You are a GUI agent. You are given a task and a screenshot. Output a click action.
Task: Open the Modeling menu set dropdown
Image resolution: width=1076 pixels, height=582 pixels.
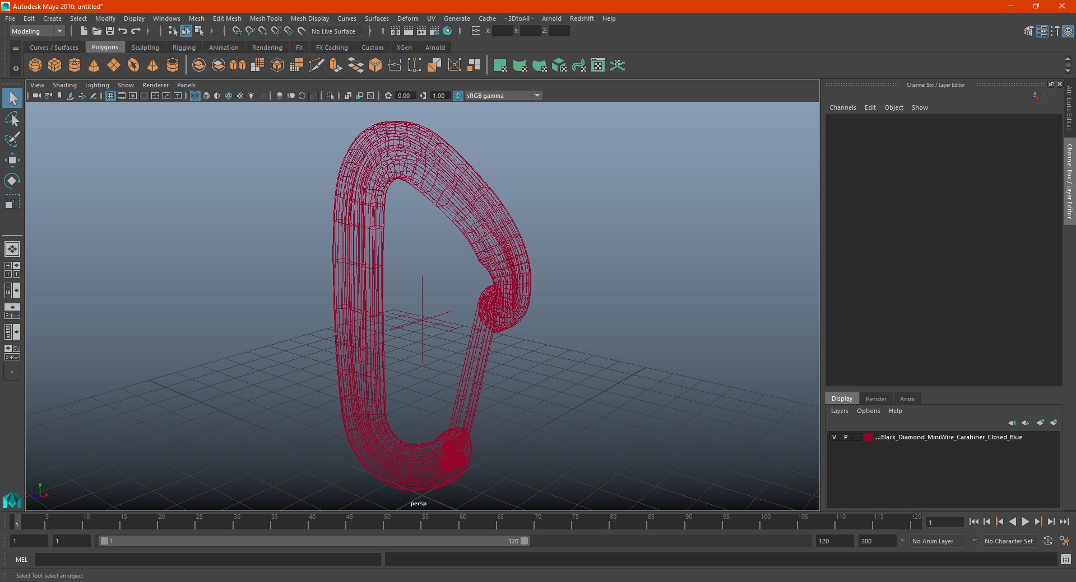[37, 31]
